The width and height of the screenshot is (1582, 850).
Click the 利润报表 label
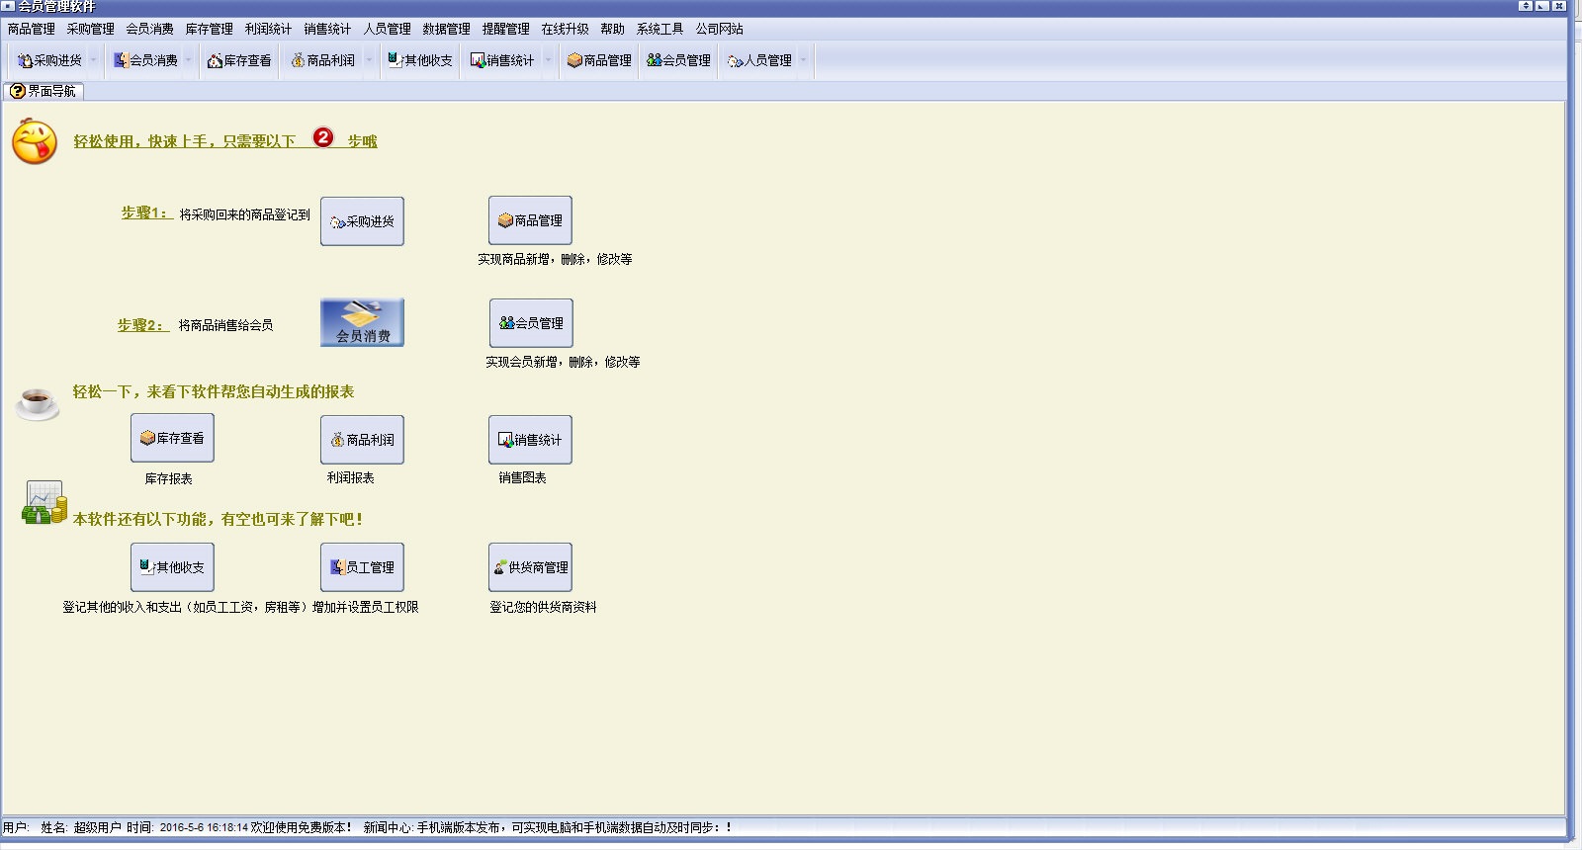pos(351,477)
